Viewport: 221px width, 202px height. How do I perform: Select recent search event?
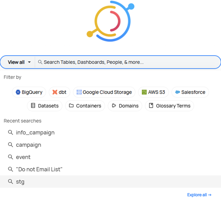coord(110,157)
